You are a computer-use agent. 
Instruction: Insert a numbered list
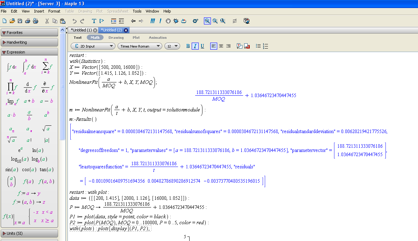pos(265,46)
